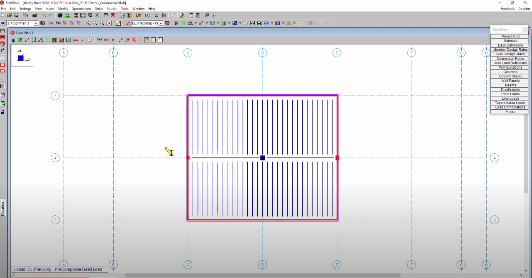Open the Floor Plan 3 dropdown
Image resolution: width=532 pixels, height=278 pixels.
pos(36,23)
